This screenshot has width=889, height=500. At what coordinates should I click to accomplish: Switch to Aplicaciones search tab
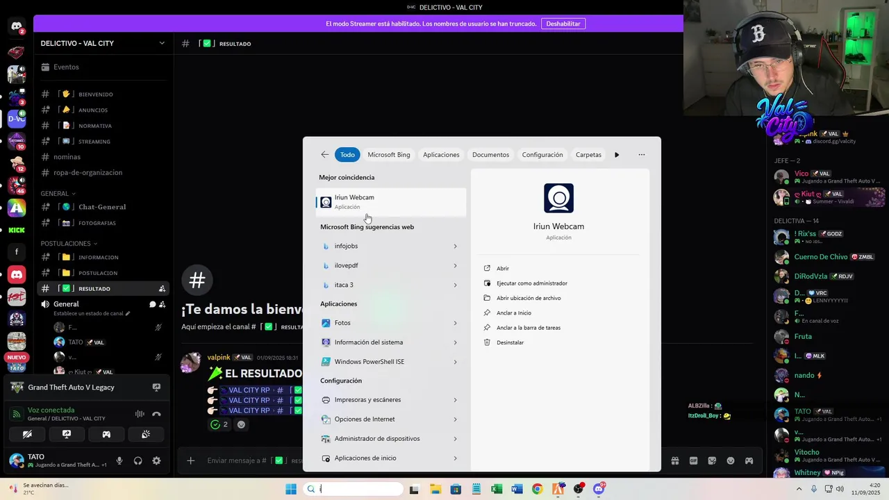pos(441,155)
